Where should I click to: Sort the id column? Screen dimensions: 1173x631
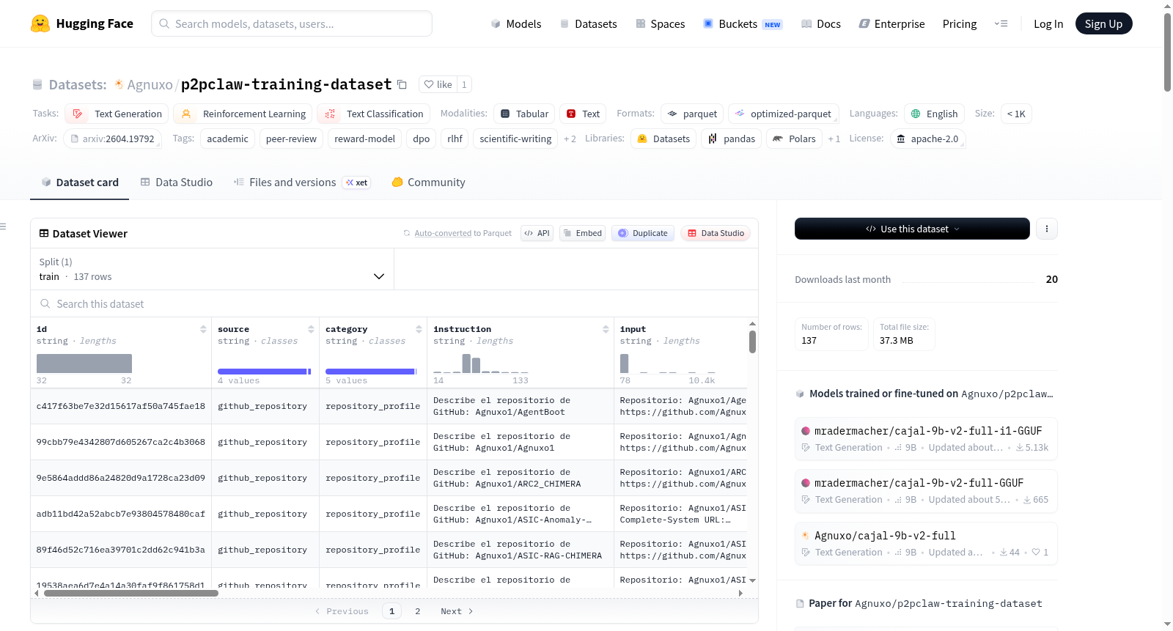click(203, 329)
